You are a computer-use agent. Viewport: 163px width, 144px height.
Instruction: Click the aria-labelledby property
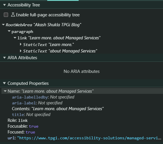click(x=43, y=97)
